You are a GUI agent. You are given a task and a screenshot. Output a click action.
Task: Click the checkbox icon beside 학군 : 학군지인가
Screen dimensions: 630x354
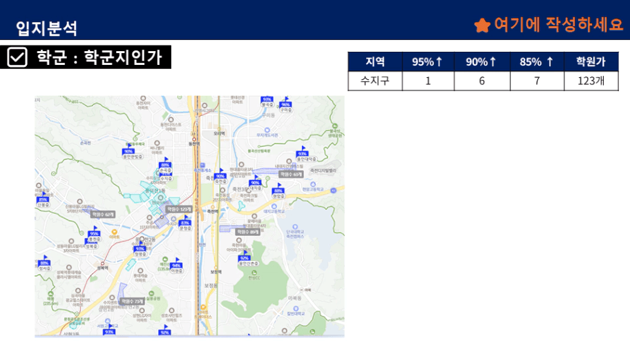(17, 57)
